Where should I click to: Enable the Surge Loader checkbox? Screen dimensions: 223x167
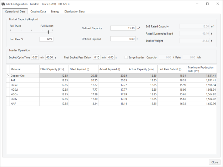126,57
